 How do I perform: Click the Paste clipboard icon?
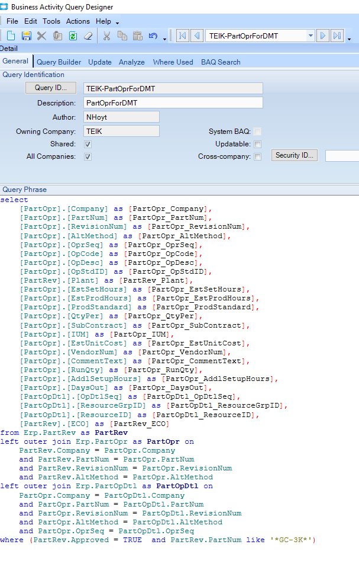coord(137,36)
